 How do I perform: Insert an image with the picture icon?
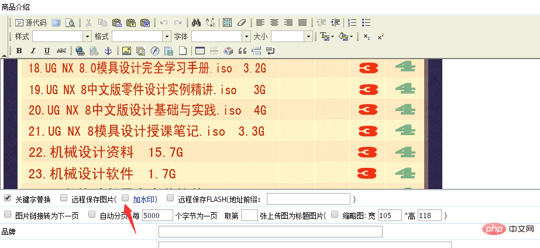pyautogui.click(x=126, y=51)
